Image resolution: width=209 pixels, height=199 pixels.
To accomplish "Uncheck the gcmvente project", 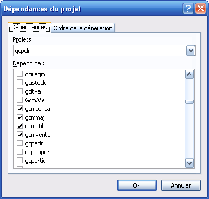I will 19,135.
